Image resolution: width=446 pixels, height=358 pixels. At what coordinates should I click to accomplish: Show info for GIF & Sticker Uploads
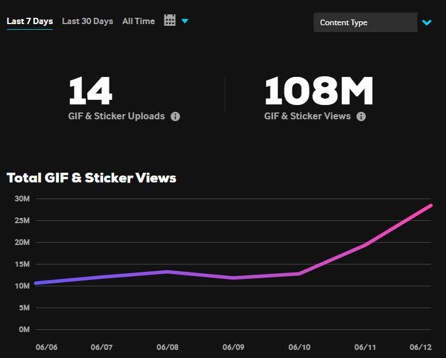[x=175, y=116]
